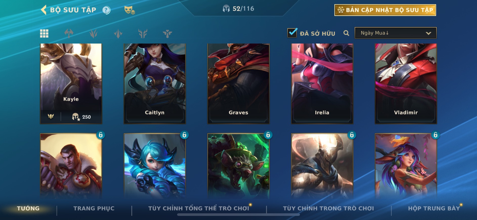Viewport: 477px width, 220px height.
Task: Filter by the fifth role icon
Action: [x=167, y=33]
